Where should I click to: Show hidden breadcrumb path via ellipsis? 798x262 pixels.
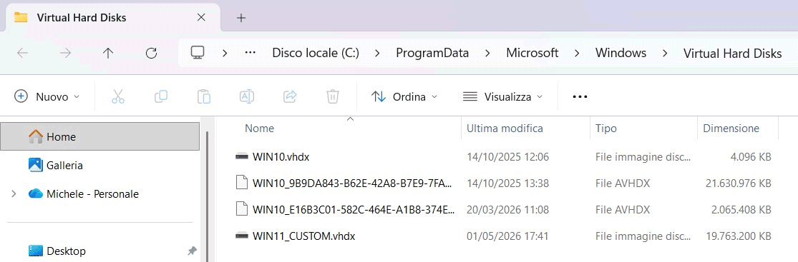click(250, 53)
